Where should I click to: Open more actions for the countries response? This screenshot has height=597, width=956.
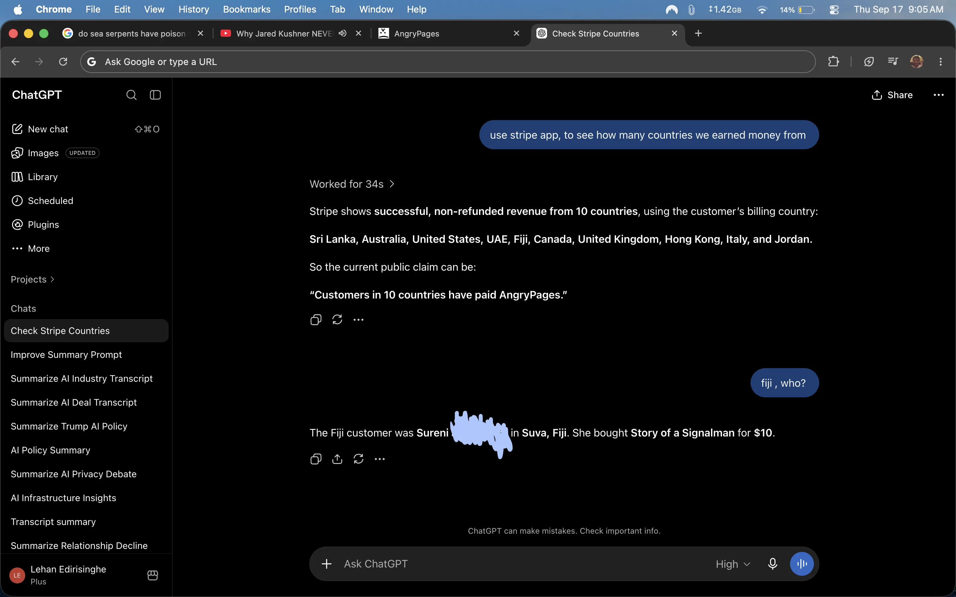(358, 319)
